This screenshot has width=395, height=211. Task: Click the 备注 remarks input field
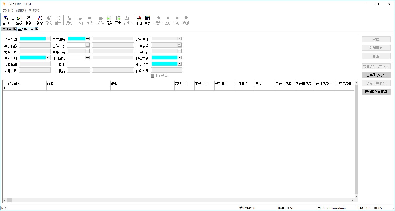click(x=101, y=64)
